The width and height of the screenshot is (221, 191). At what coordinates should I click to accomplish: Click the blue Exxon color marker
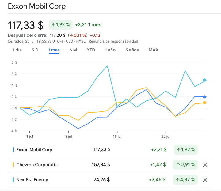coord(13,150)
